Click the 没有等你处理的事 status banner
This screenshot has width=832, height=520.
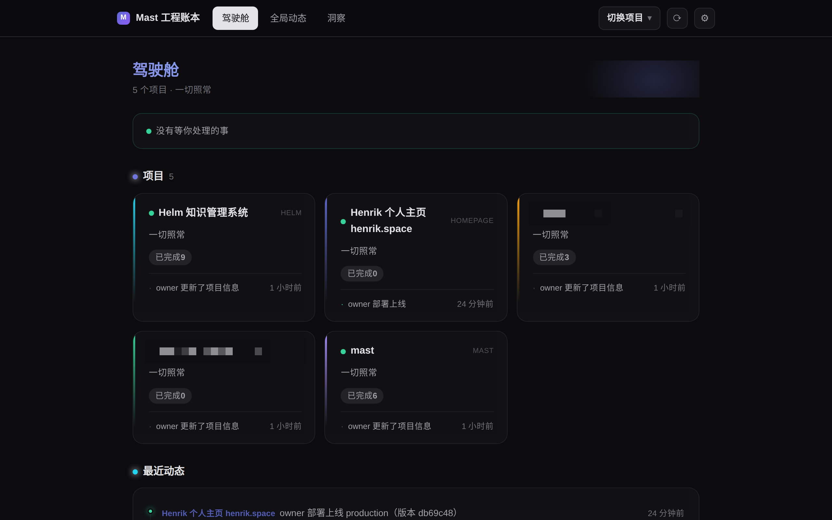click(416, 131)
